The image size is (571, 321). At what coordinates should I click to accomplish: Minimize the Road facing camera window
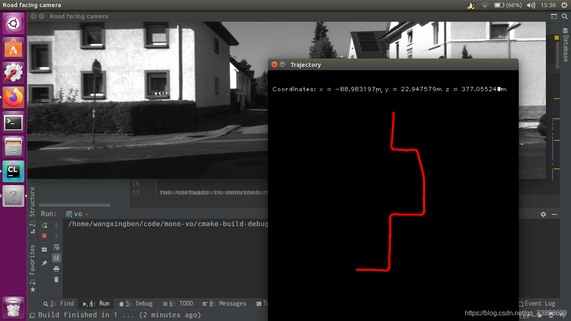[x=41, y=16]
